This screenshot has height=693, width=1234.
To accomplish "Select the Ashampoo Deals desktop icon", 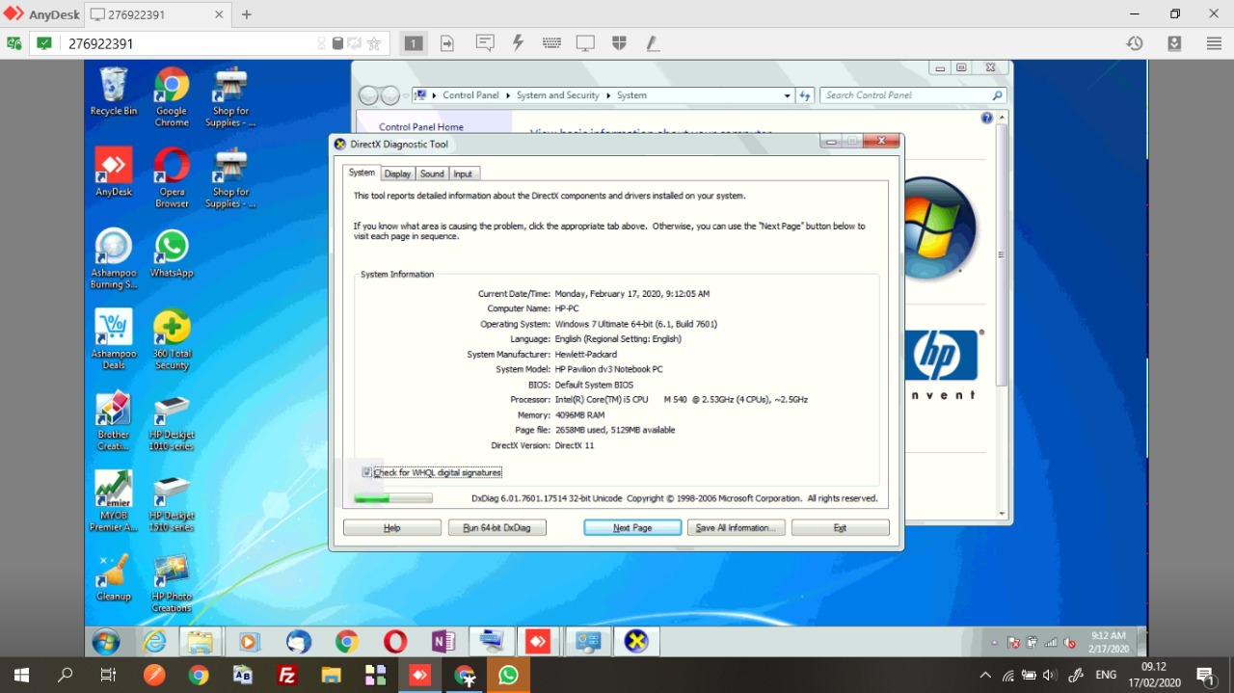I will tap(114, 340).
